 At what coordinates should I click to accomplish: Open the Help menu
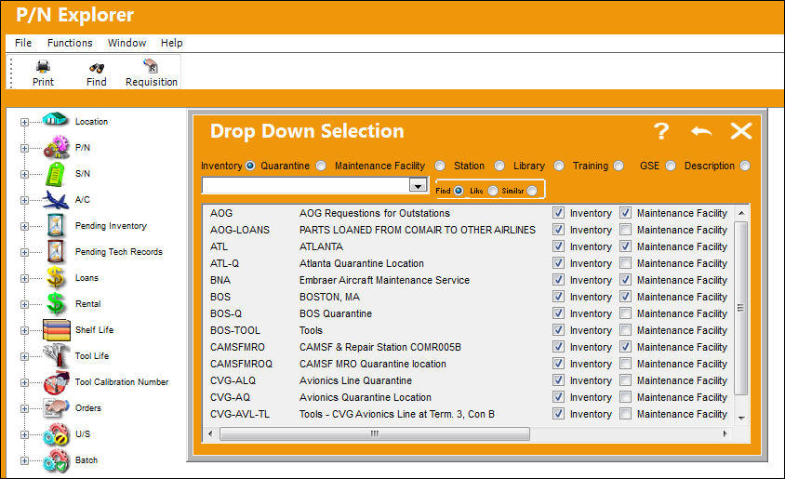point(171,43)
